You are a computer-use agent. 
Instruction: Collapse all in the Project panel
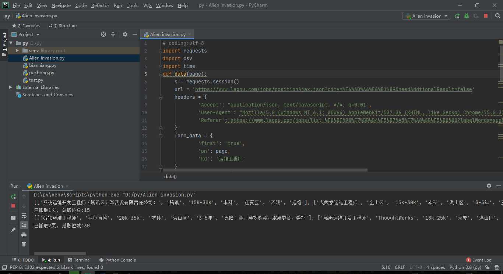113,34
